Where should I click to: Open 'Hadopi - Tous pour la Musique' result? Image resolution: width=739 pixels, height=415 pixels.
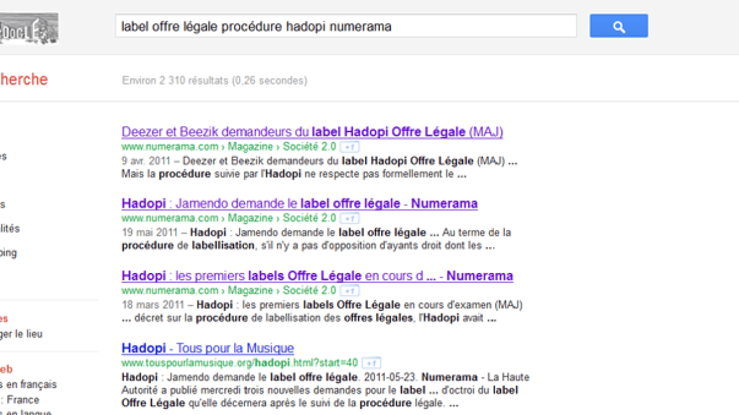click(x=208, y=348)
